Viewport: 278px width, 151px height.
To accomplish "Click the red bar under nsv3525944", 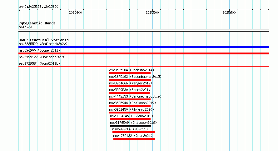I will tap(130, 106).
